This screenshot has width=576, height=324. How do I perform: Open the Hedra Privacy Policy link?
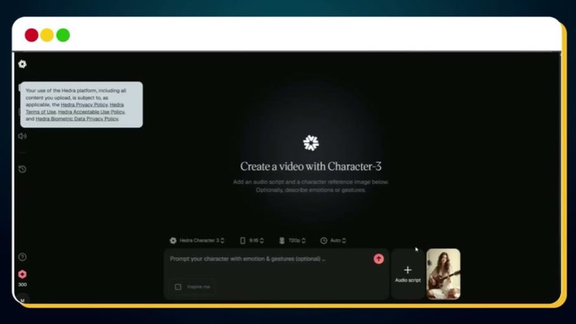84,105
